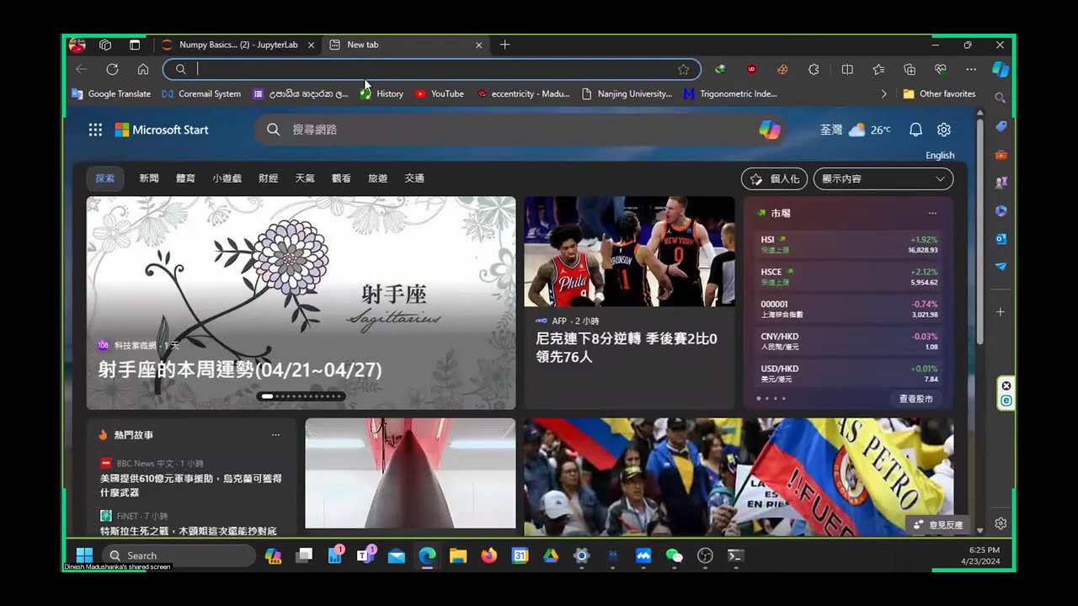Open the browser profile avatar

click(x=77, y=45)
